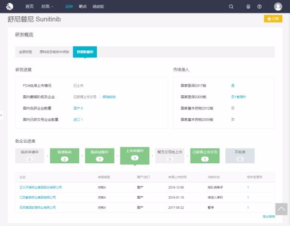This screenshot has width=290, height=226.
Task: Open the acceptance number in the 江苏豪森 row
Action: pos(248,197)
